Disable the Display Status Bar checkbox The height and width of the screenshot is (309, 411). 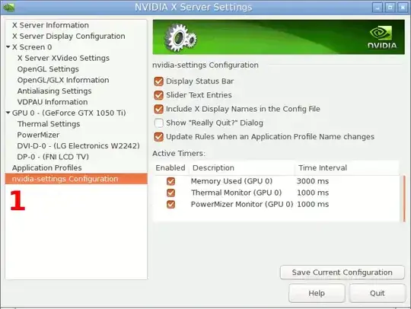[x=158, y=81]
